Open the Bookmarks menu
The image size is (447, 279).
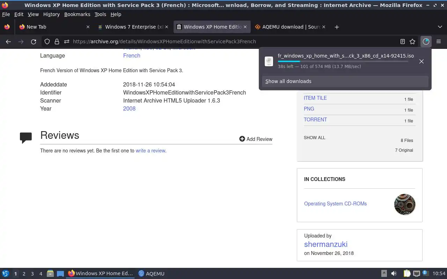coord(77,14)
